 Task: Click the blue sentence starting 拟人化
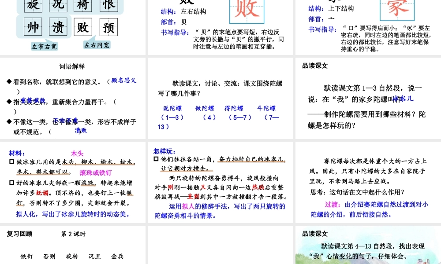[x=73, y=214]
